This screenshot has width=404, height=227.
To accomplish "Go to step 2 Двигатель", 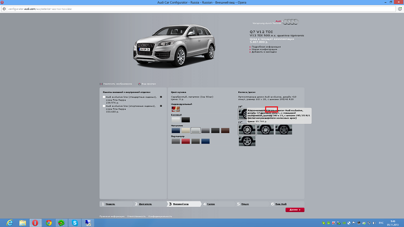I will click(145, 204).
